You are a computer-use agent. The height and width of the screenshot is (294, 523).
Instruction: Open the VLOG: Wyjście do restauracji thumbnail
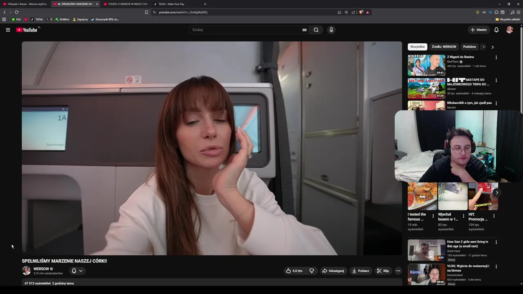pyautogui.click(x=426, y=274)
